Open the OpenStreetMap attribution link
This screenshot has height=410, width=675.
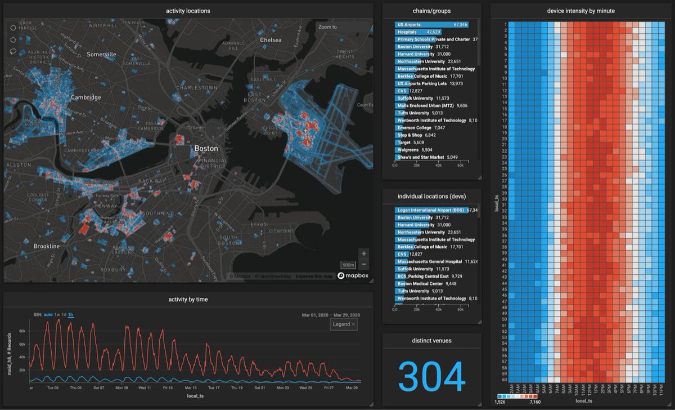272,276
